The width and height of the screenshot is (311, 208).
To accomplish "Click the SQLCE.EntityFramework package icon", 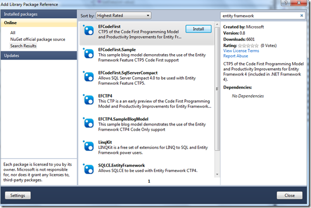I will point(88,169).
